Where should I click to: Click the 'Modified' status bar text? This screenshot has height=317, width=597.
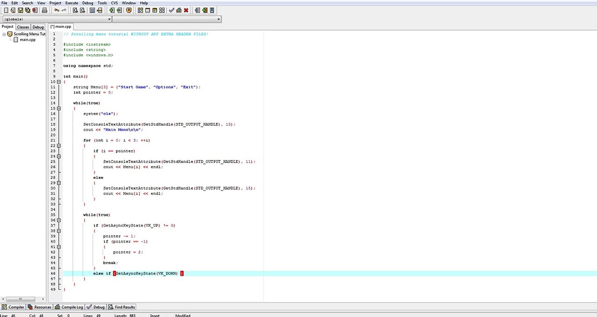tap(183, 315)
